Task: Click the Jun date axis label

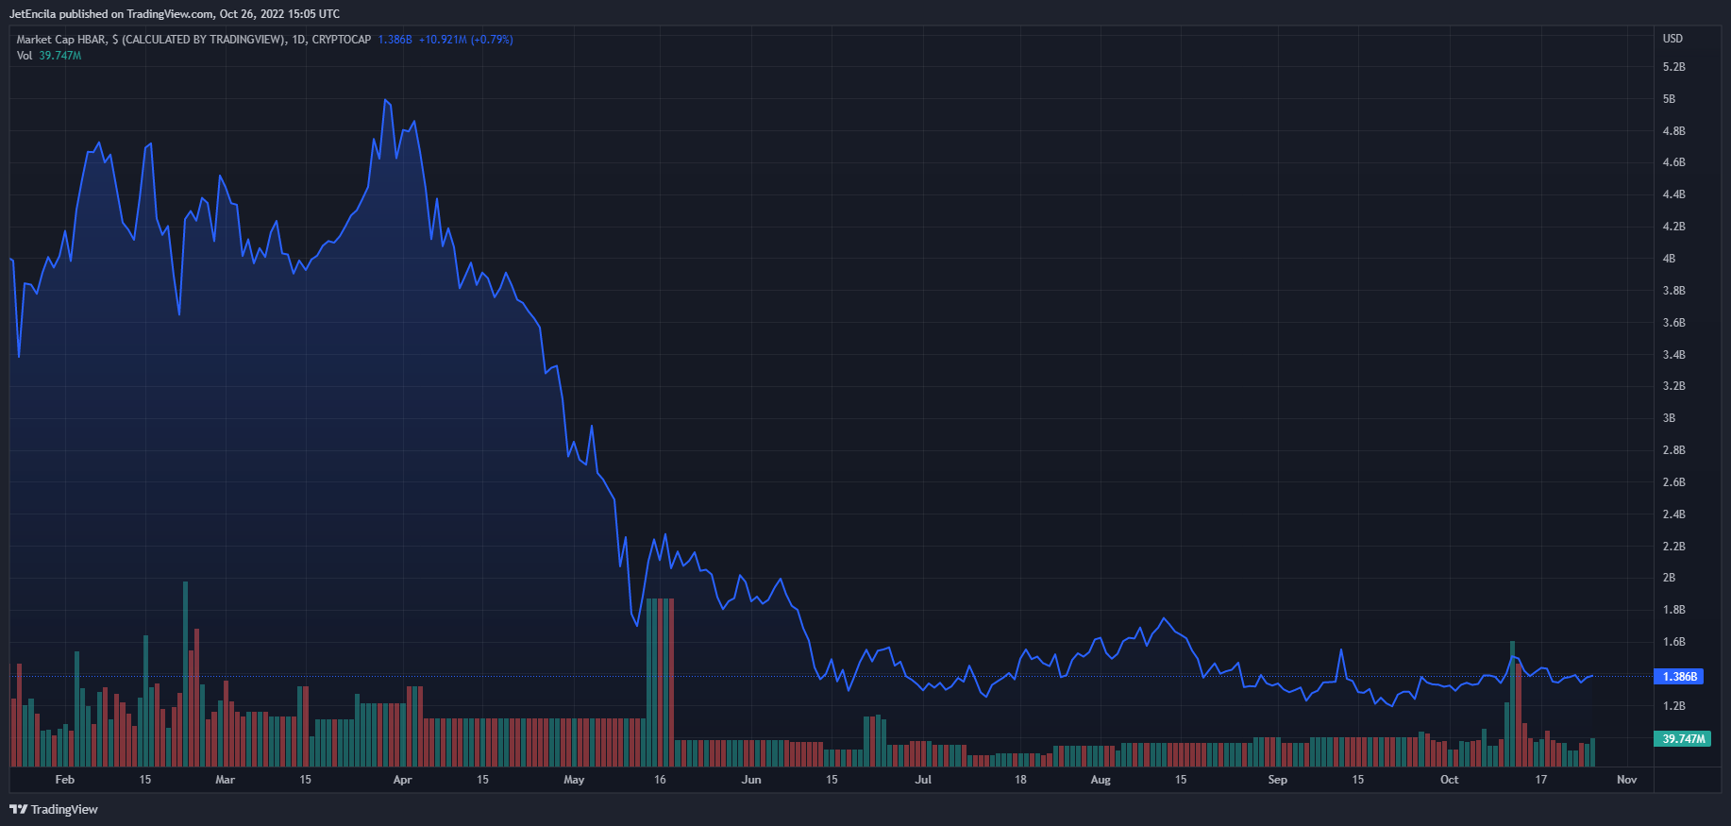Action: (751, 780)
